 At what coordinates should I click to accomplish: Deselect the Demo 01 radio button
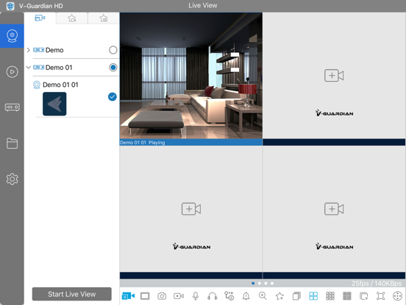tap(113, 68)
